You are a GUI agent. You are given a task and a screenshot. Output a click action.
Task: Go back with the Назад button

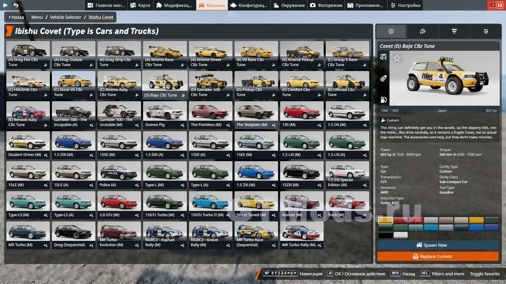pos(16,17)
